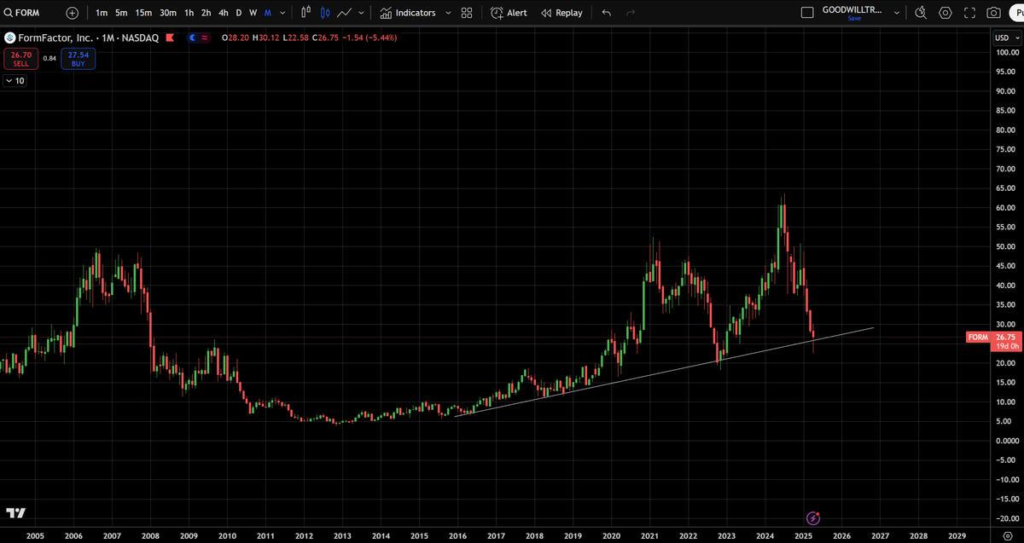Click the 50.00 price axis label

[1008, 246]
